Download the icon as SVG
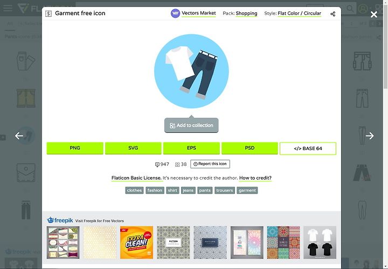This screenshot has height=269, width=388. 133,148
